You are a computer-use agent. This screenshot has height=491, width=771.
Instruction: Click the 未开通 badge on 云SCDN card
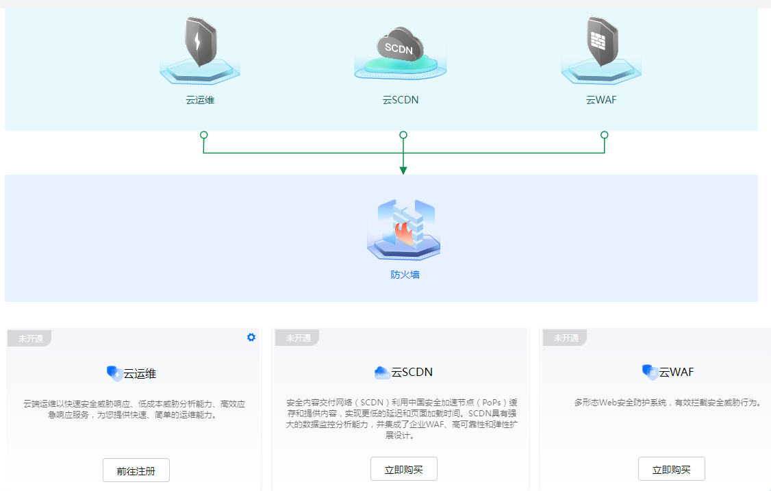pyautogui.click(x=298, y=338)
